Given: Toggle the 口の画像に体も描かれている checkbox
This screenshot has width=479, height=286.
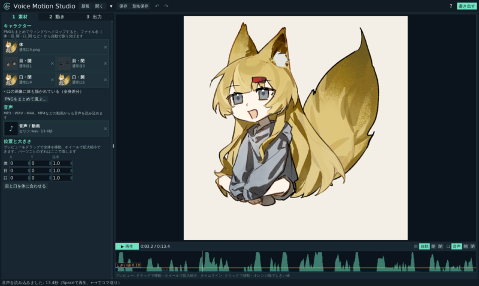Looking at the screenshot, I should tap(5, 92).
